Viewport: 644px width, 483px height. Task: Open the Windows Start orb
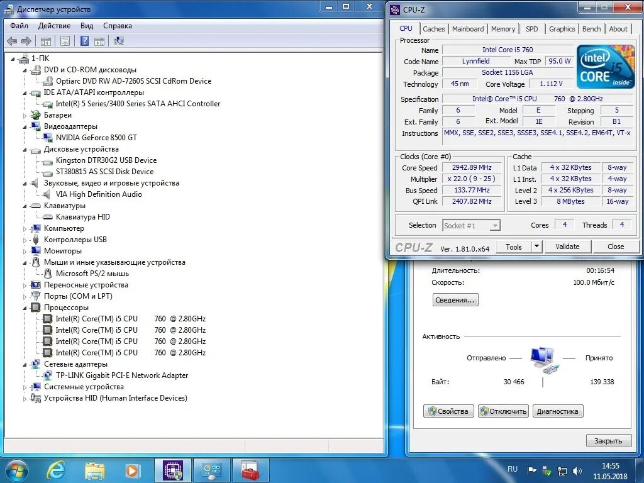(x=17, y=470)
